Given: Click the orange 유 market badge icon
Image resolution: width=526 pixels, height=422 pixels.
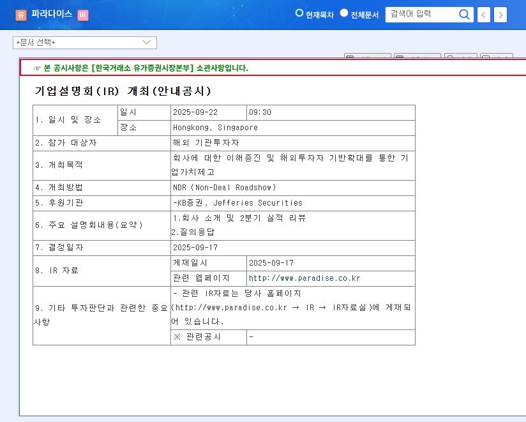Looking at the screenshot, I should (x=21, y=15).
